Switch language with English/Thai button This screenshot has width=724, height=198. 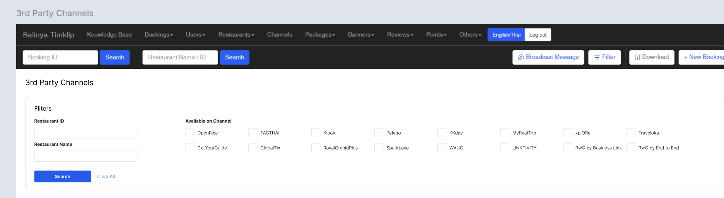click(x=506, y=35)
